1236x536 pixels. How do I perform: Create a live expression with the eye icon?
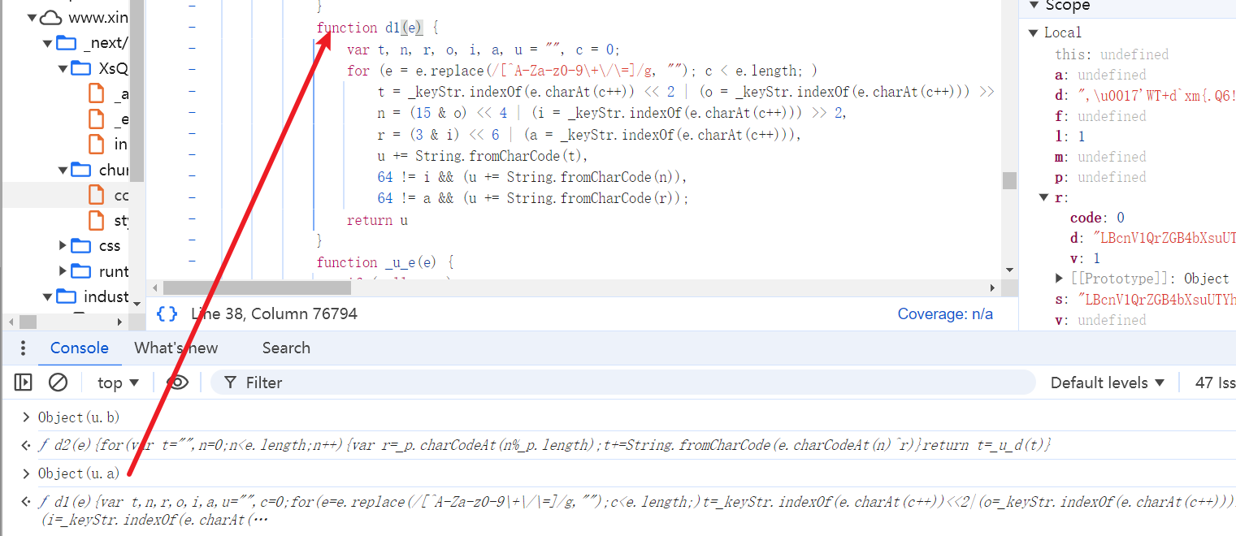click(177, 383)
